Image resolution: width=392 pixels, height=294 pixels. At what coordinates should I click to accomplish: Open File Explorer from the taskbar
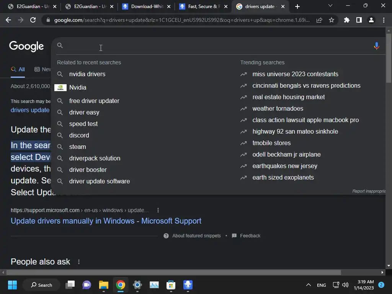coord(103,285)
